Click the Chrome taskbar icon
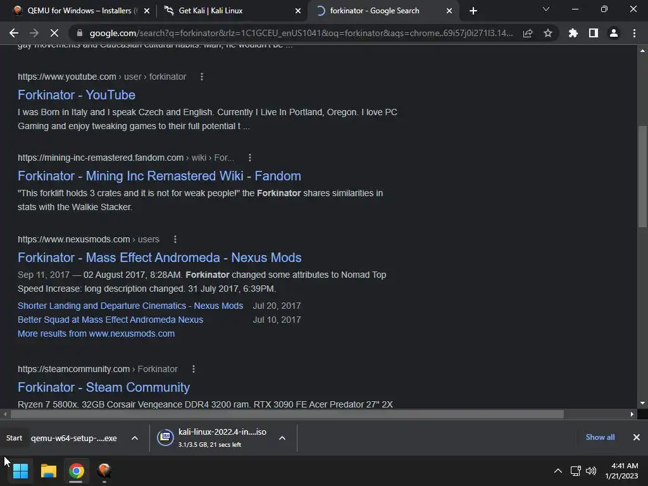Image resolution: width=648 pixels, height=486 pixels. pyautogui.click(x=76, y=471)
